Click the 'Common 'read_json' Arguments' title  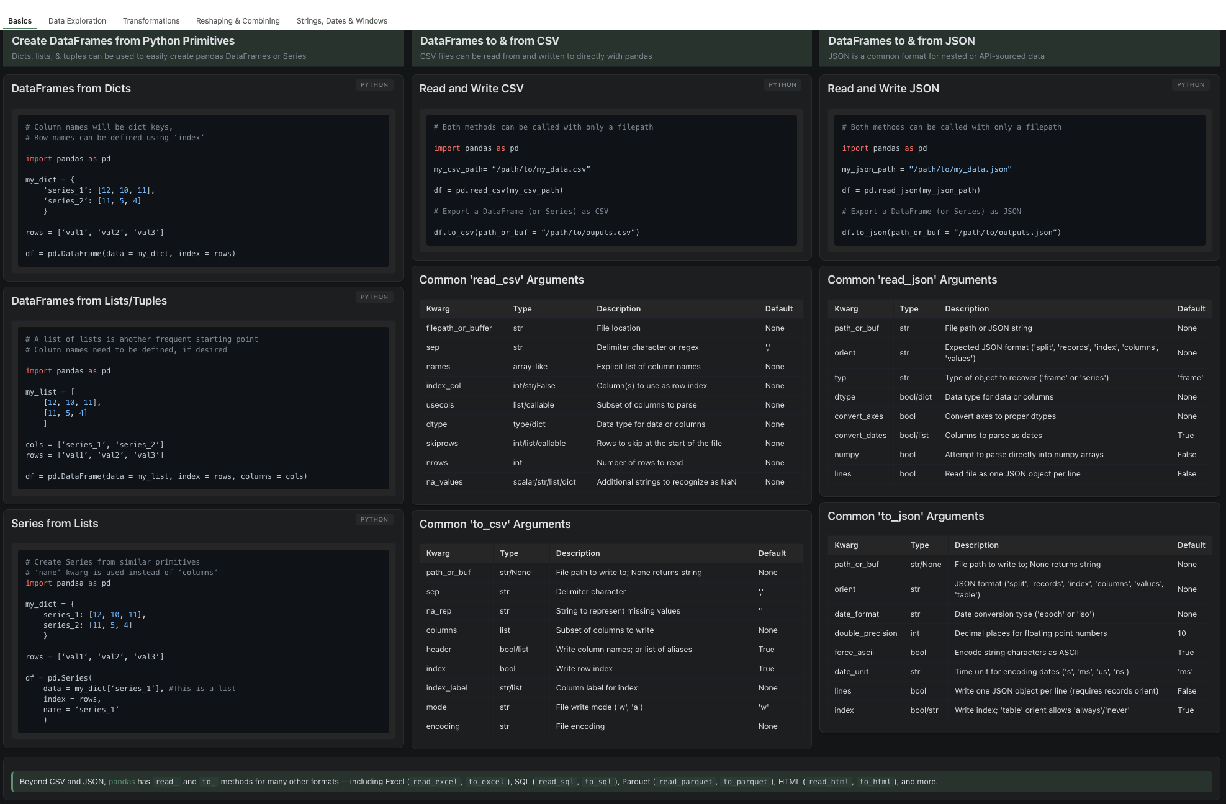point(912,280)
